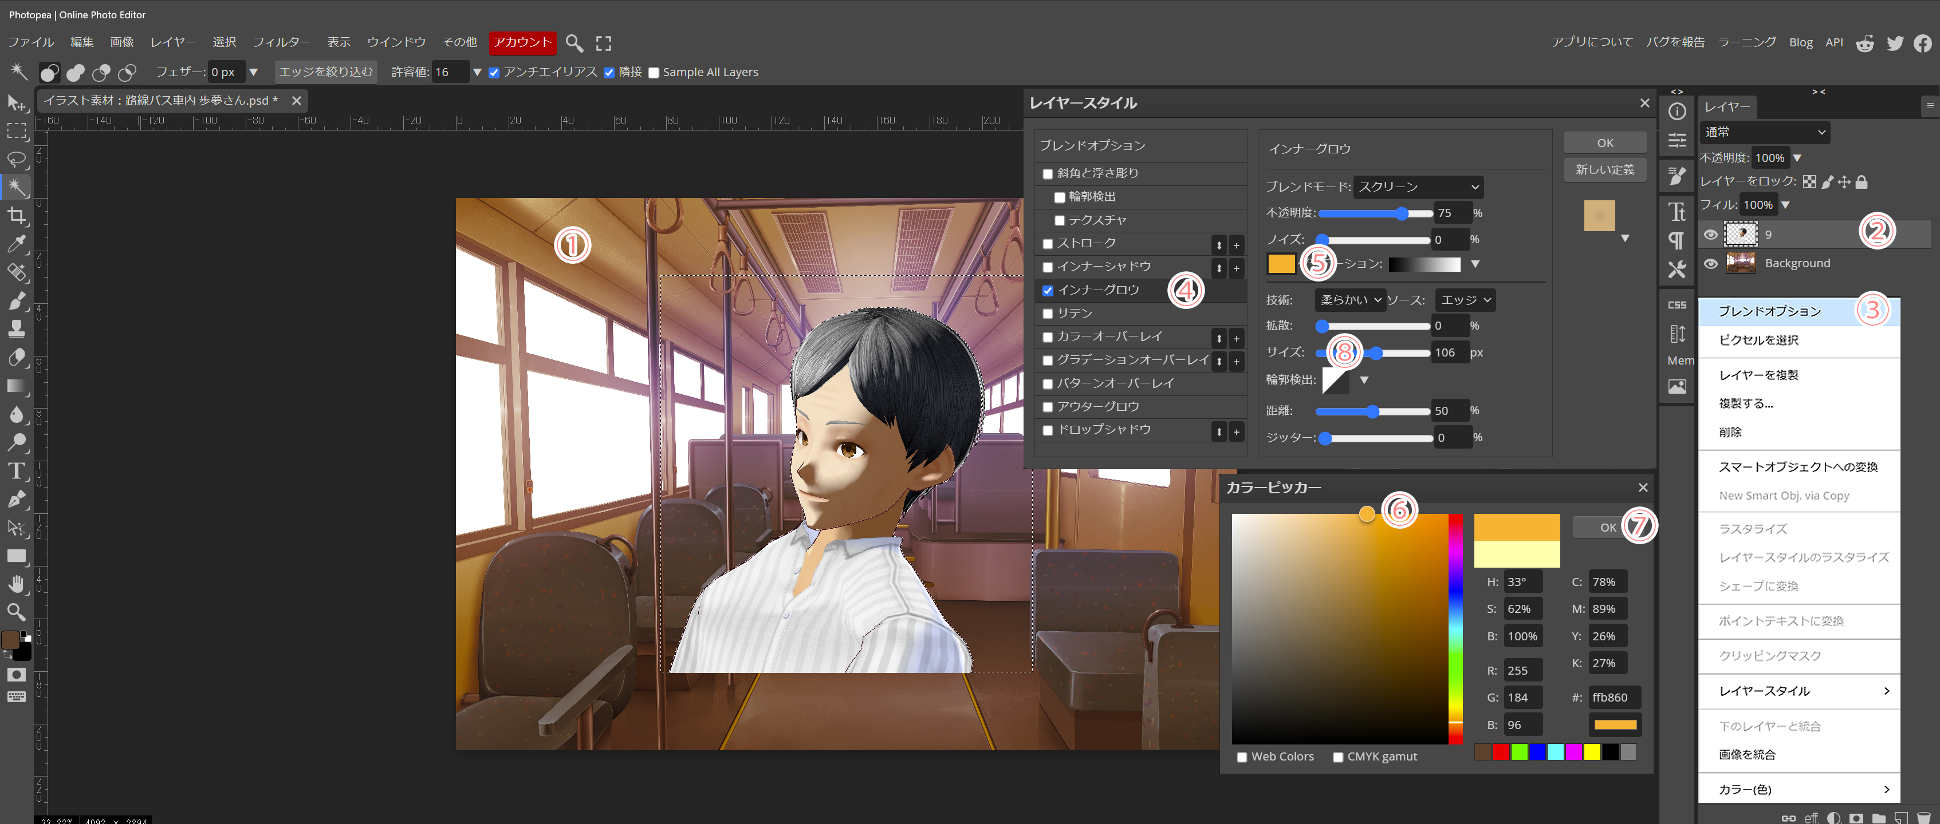Open the layer blend mode 通常 dropdown
Viewport: 1940px width, 824px height.
point(1764,132)
